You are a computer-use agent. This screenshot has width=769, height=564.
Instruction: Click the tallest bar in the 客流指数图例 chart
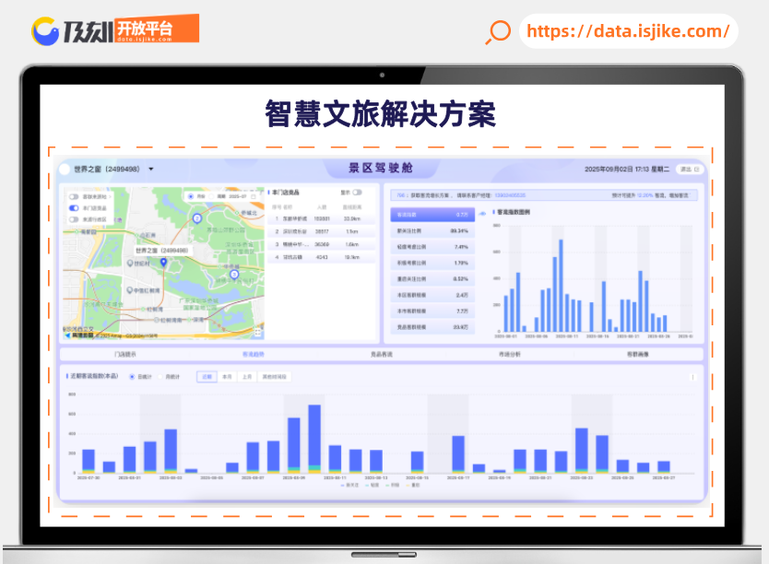[x=559, y=276]
